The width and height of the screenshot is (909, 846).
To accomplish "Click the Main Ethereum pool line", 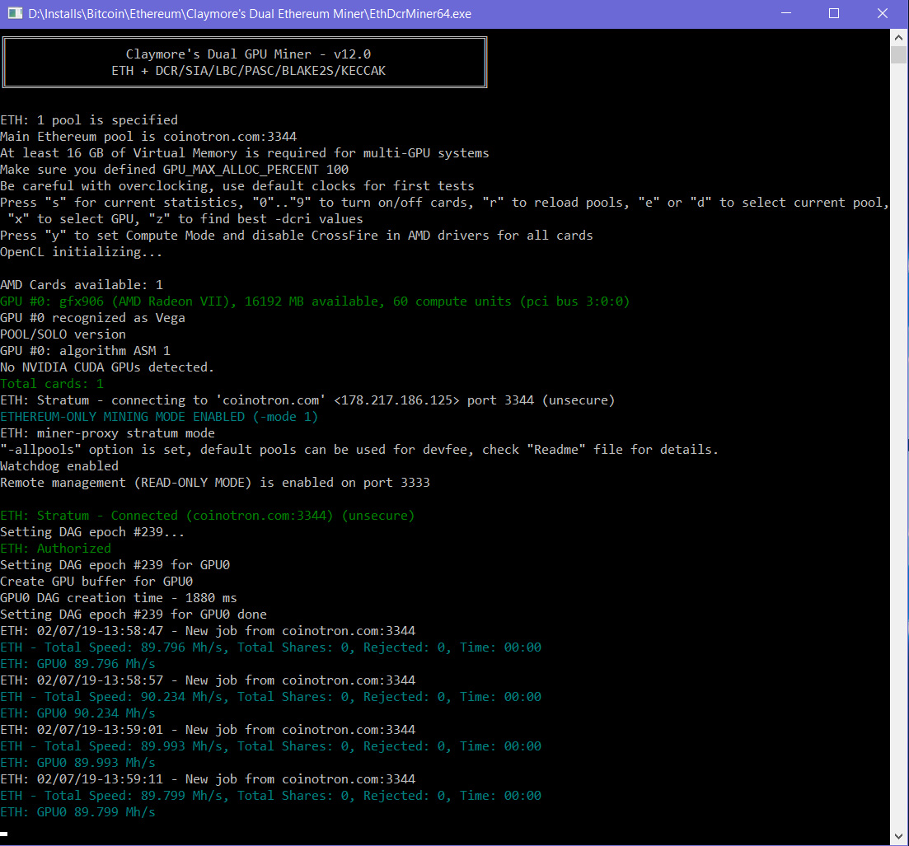I will 148,137.
